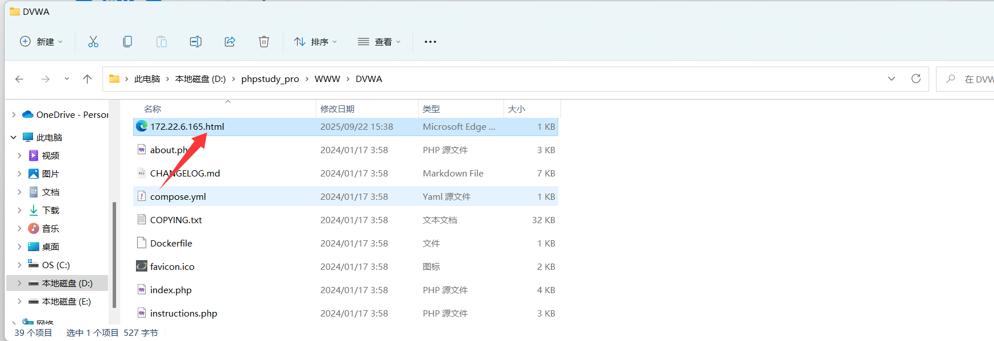Click the Paste clipboard icon
The height and width of the screenshot is (341, 994).
162,42
